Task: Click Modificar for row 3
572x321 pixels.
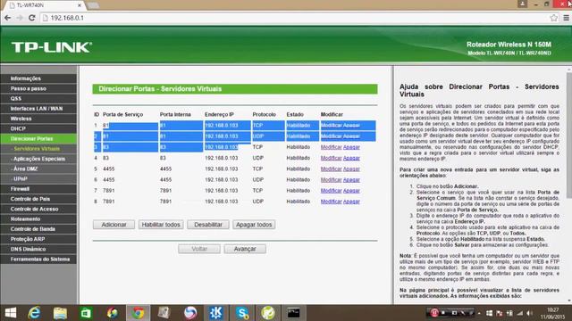Action: coord(332,147)
